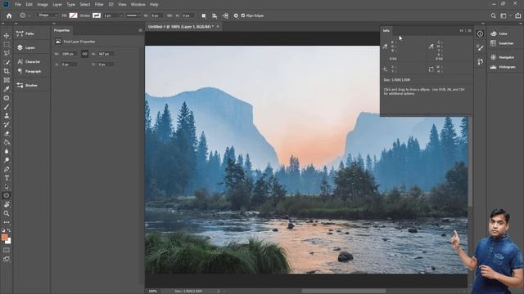The width and height of the screenshot is (524, 294).
Task: Collapse the Info panel with double arrows
Action: tap(462, 31)
